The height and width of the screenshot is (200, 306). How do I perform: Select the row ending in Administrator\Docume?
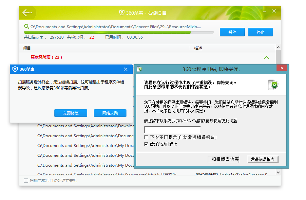(86, 136)
